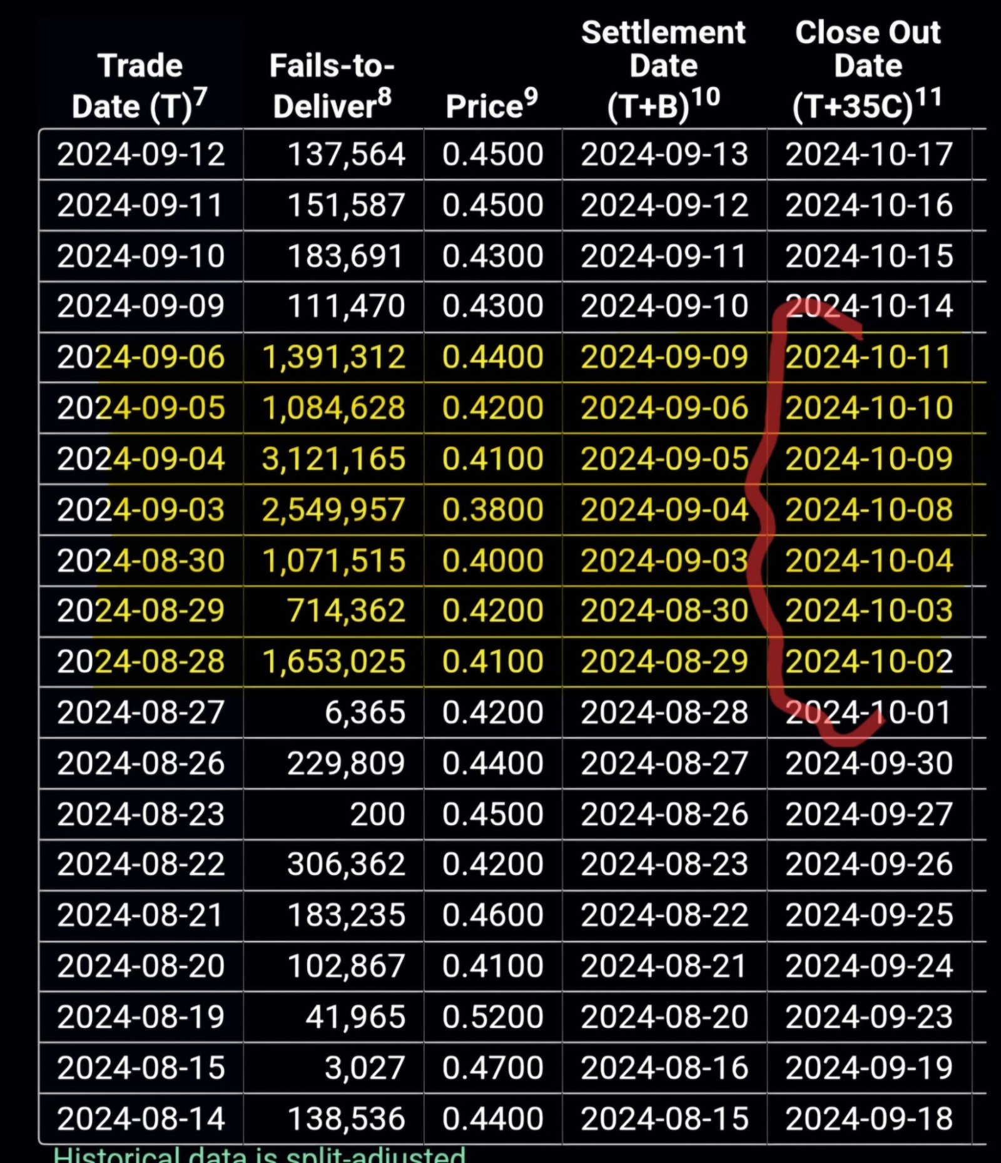Screen dimensions: 1001x1163
Task: Select highlighted trade date 2024-09-06
Action: coord(141,357)
